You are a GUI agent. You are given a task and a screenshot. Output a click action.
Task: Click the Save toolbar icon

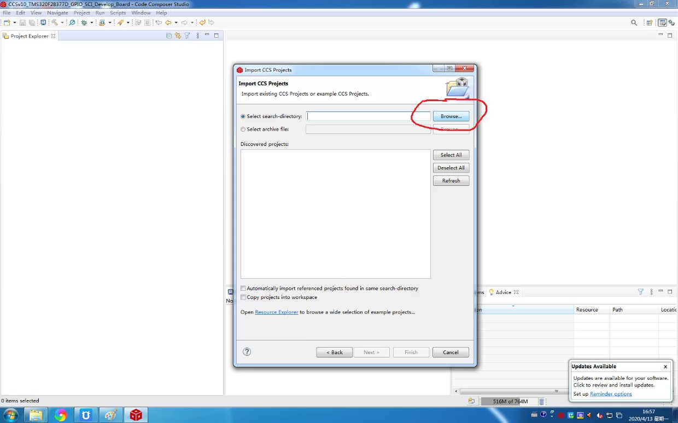coord(22,22)
